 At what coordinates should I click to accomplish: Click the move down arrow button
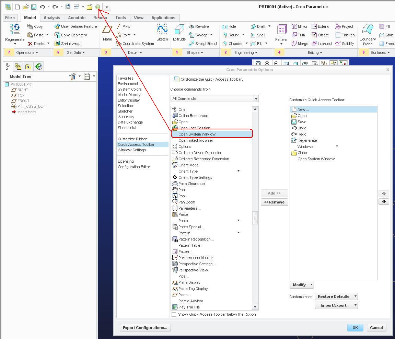click(384, 202)
